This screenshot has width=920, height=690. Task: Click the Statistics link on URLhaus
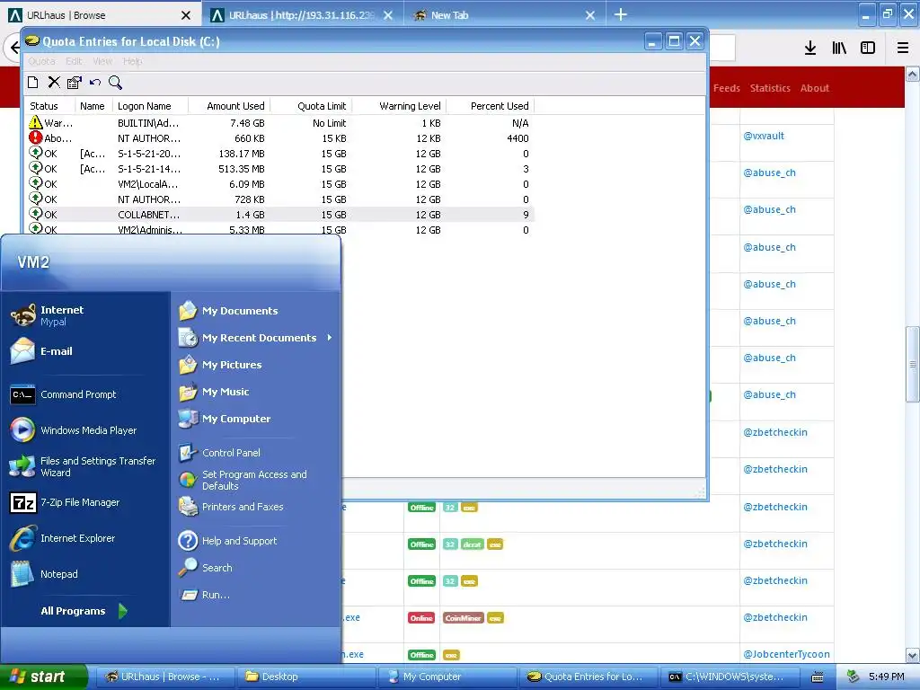tap(770, 88)
